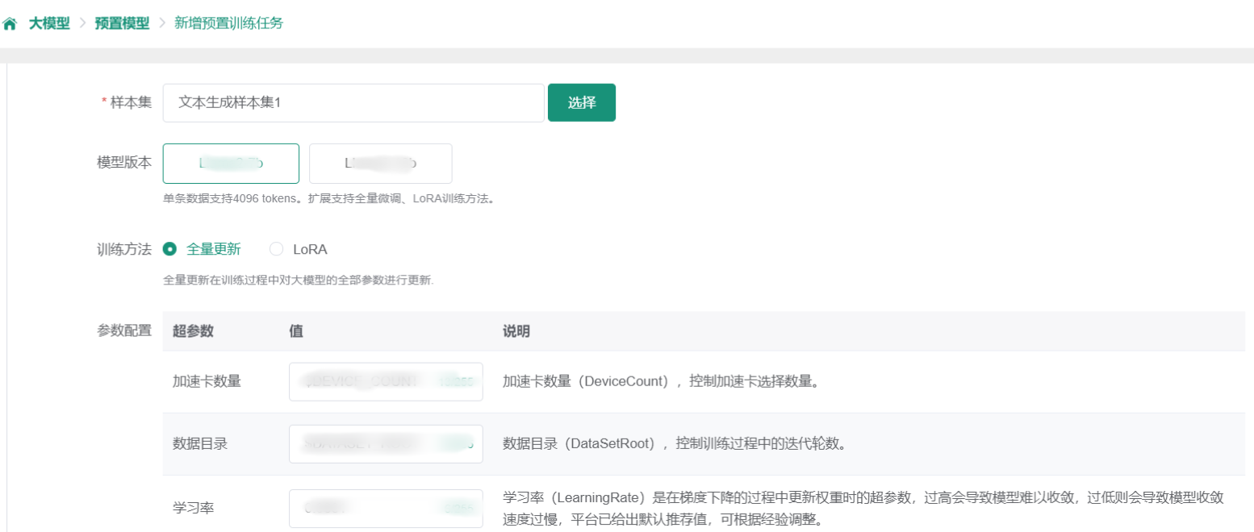The width and height of the screenshot is (1254, 532).
Task: Choose the LoRA training method radio
Action: coord(276,249)
